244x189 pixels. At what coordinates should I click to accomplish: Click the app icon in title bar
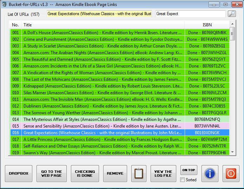pos(4,4)
